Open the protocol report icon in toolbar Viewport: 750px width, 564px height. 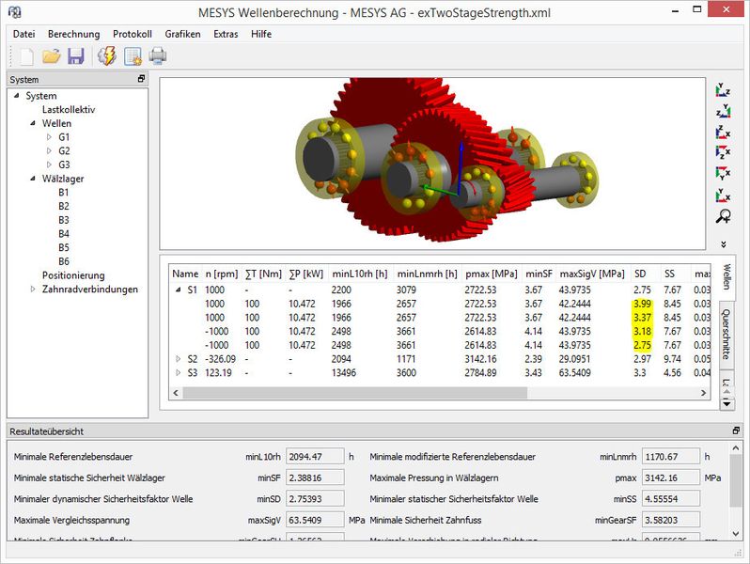(x=133, y=56)
